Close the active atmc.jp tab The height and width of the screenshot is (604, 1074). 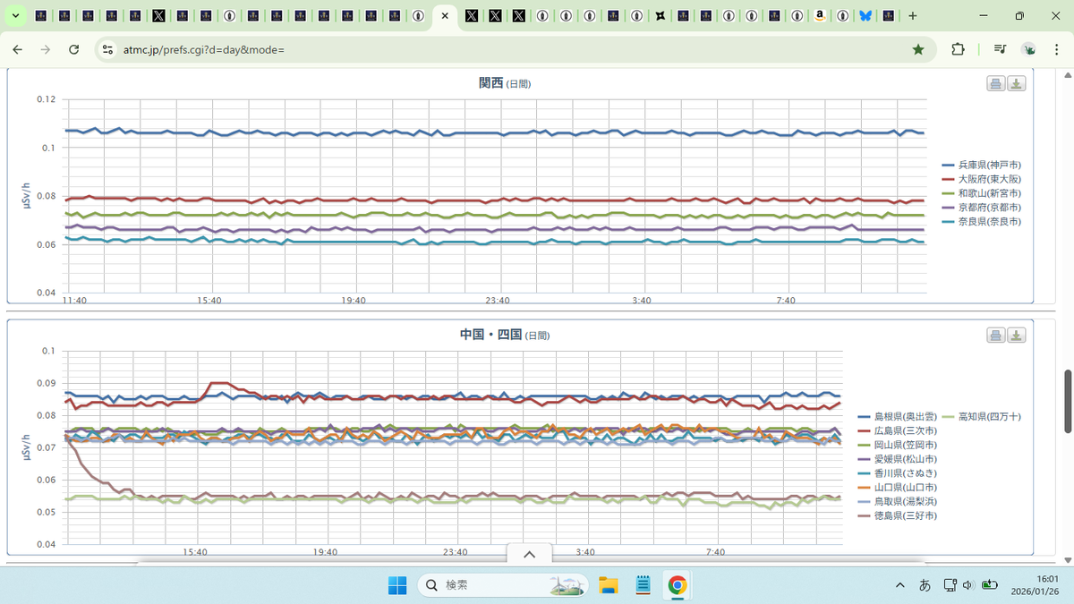pyautogui.click(x=445, y=16)
